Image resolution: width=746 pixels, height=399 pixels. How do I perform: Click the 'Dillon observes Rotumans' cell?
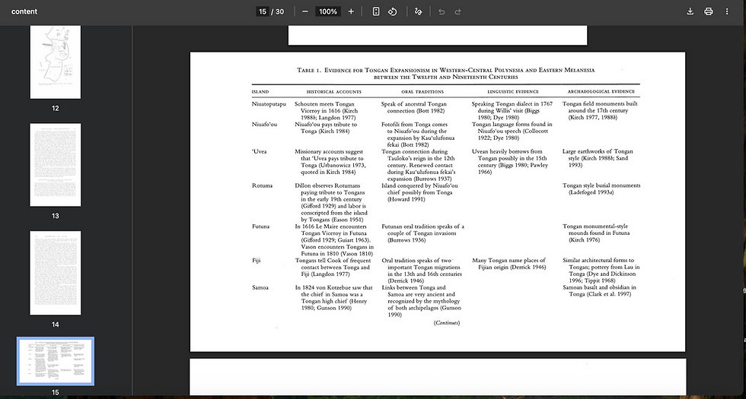coord(331,203)
